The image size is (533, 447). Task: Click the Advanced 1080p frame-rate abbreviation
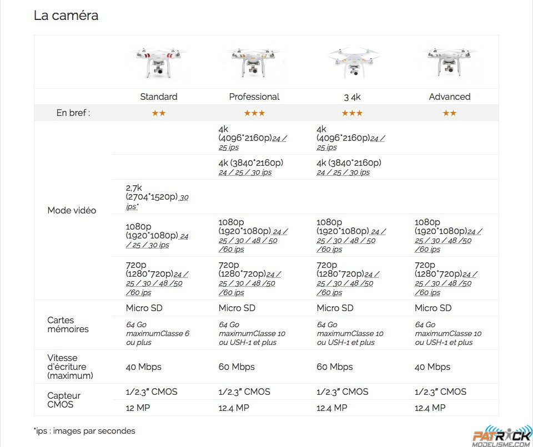[x=448, y=241]
